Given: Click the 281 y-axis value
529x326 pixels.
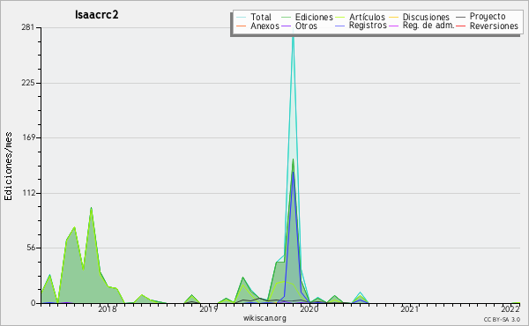Looking at the screenshot, I should [x=28, y=27].
